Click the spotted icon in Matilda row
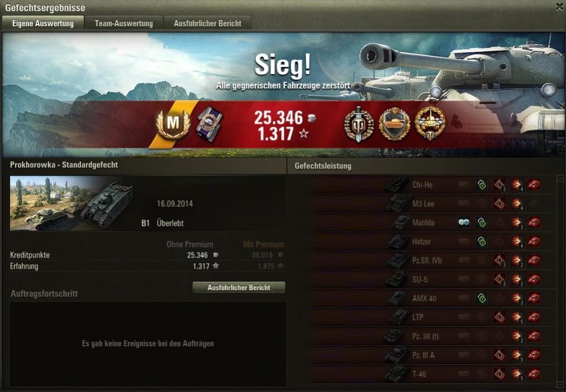566x392 pixels. 464,222
